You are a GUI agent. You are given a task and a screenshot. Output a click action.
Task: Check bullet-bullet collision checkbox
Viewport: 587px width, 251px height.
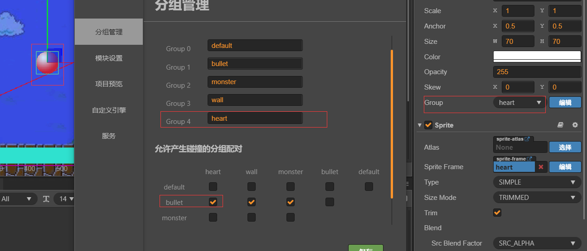(x=330, y=202)
